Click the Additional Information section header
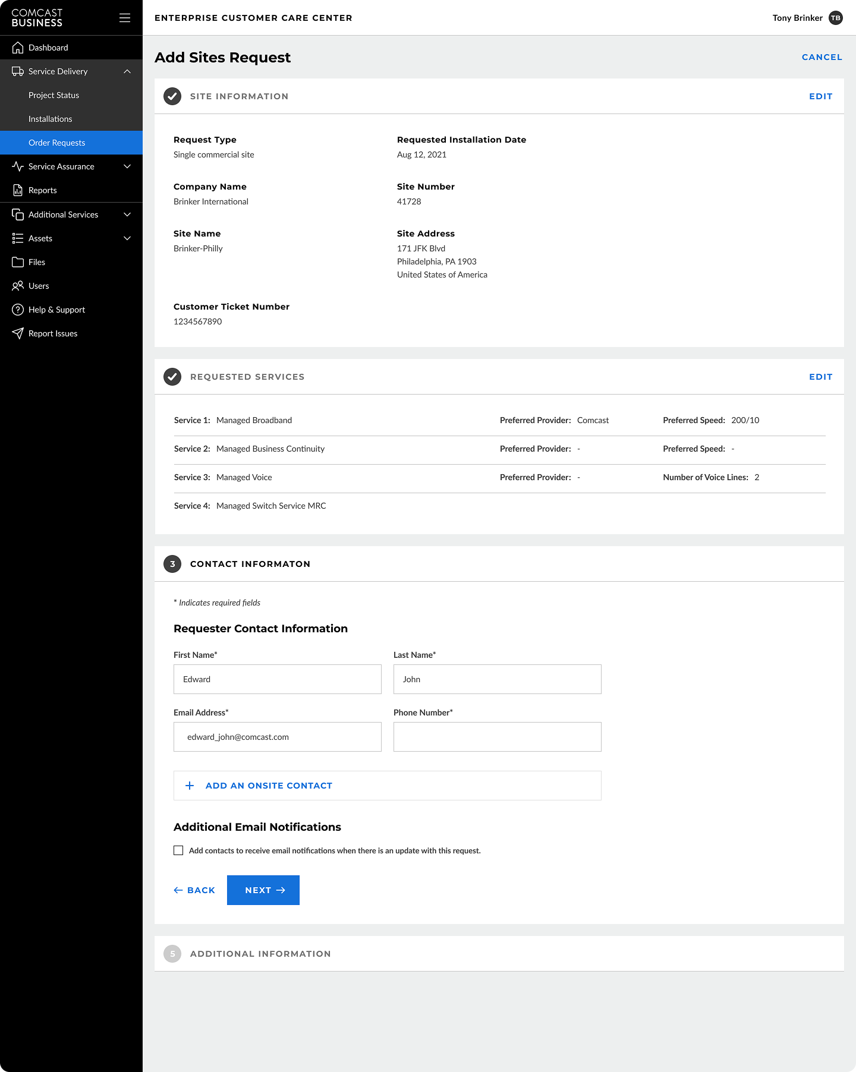Screen dimensions: 856x1072 coord(499,954)
